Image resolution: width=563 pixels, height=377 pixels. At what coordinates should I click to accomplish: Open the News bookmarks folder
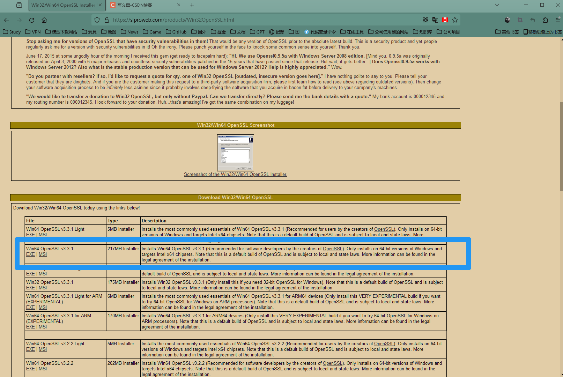coord(129,32)
